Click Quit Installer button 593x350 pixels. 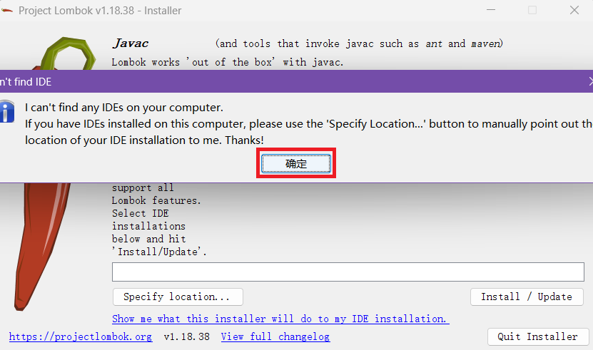(538, 336)
